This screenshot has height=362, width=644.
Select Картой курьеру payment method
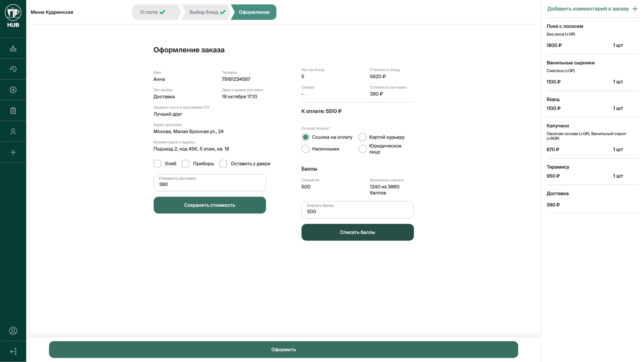(362, 137)
